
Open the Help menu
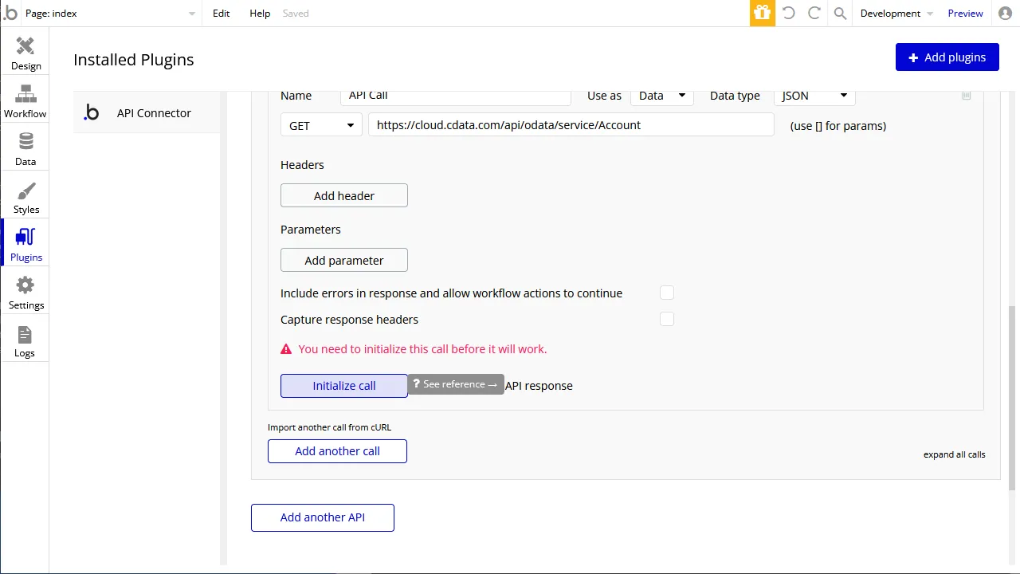(260, 14)
